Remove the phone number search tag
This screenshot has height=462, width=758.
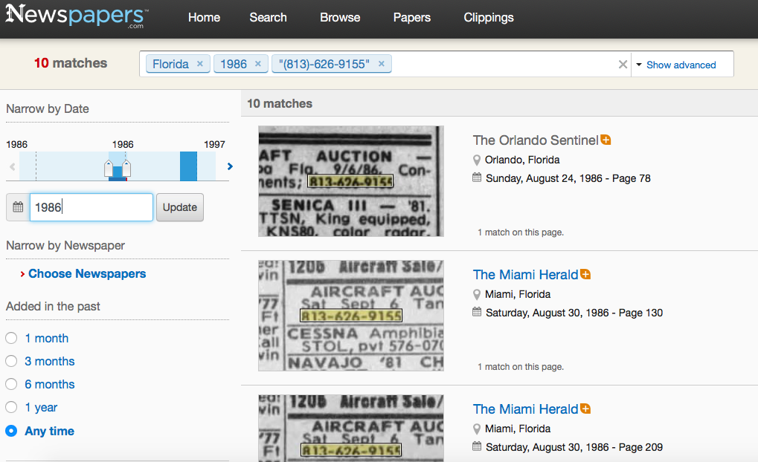381,65
